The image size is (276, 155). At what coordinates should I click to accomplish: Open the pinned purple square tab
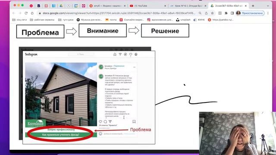pos(83,6)
